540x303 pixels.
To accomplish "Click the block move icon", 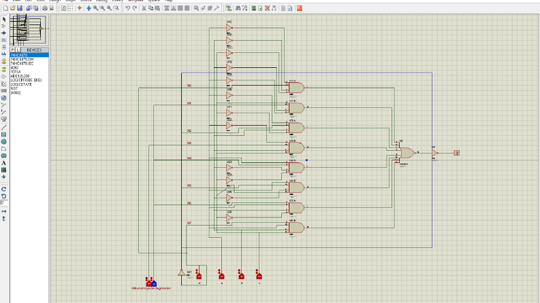I will (x=174, y=8).
